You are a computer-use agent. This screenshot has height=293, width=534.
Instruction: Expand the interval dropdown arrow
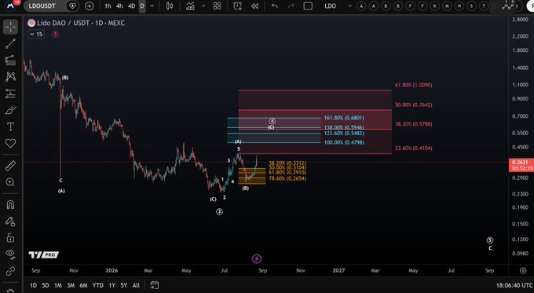(152, 5)
